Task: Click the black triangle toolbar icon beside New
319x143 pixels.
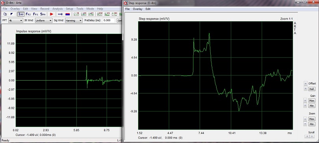Action: [x=11, y=14]
